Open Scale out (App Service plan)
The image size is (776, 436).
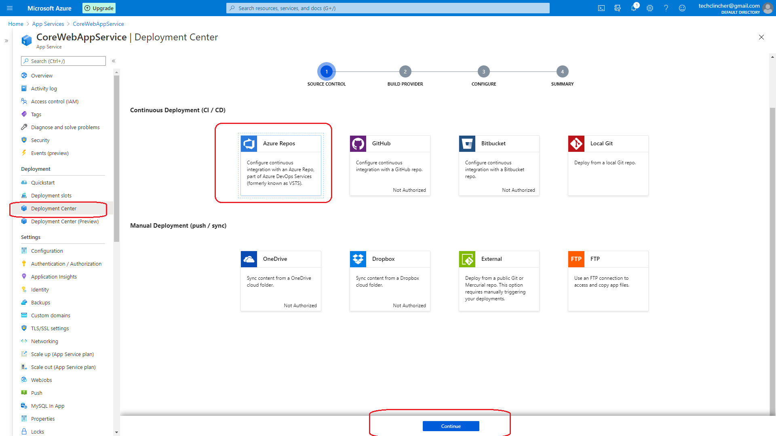tap(63, 367)
